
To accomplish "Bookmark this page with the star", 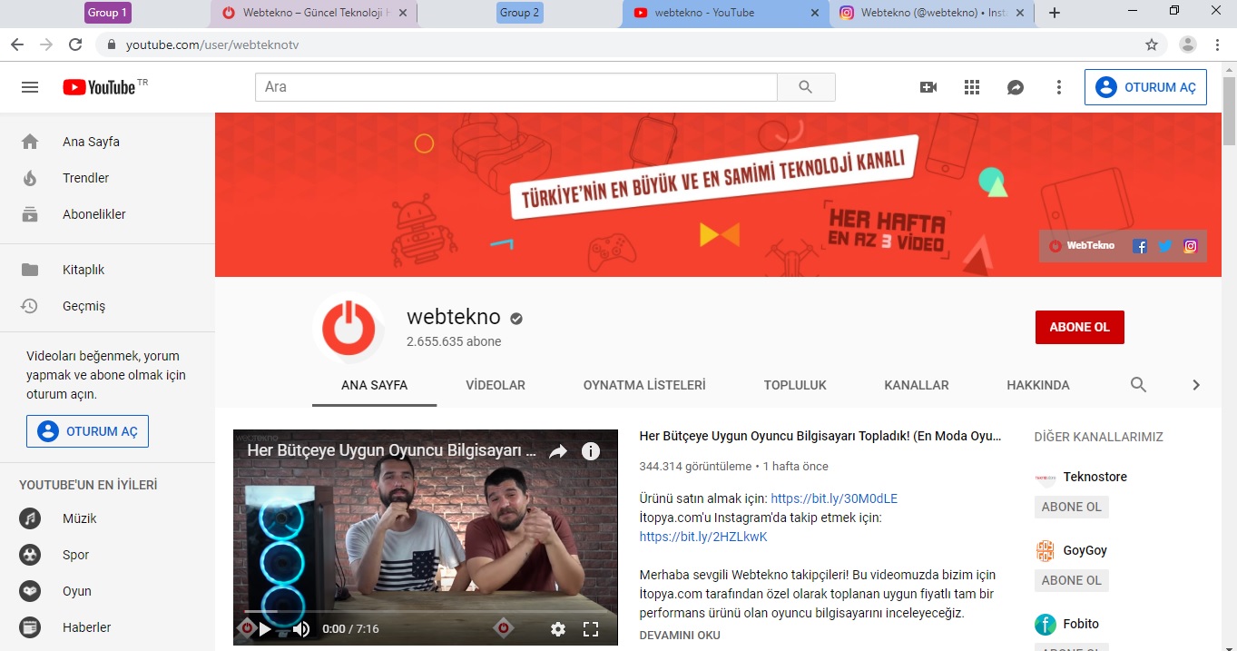I will [x=1152, y=44].
